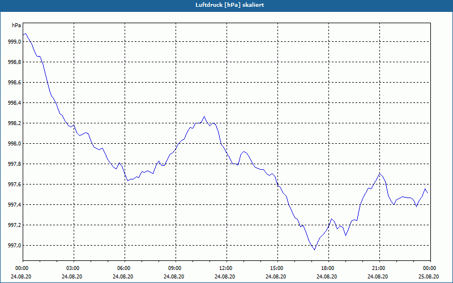
Task: Click the 09:00 time axis label
Action: pos(176,268)
